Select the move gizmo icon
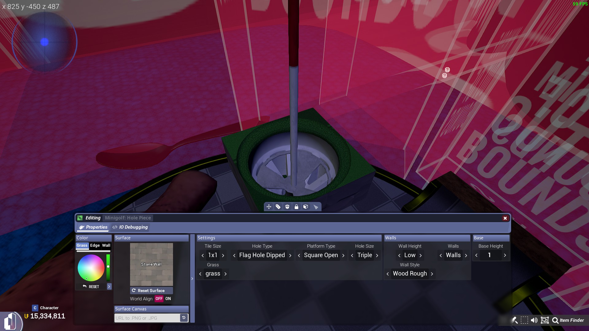This screenshot has width=589, height=331. (269, 207)
